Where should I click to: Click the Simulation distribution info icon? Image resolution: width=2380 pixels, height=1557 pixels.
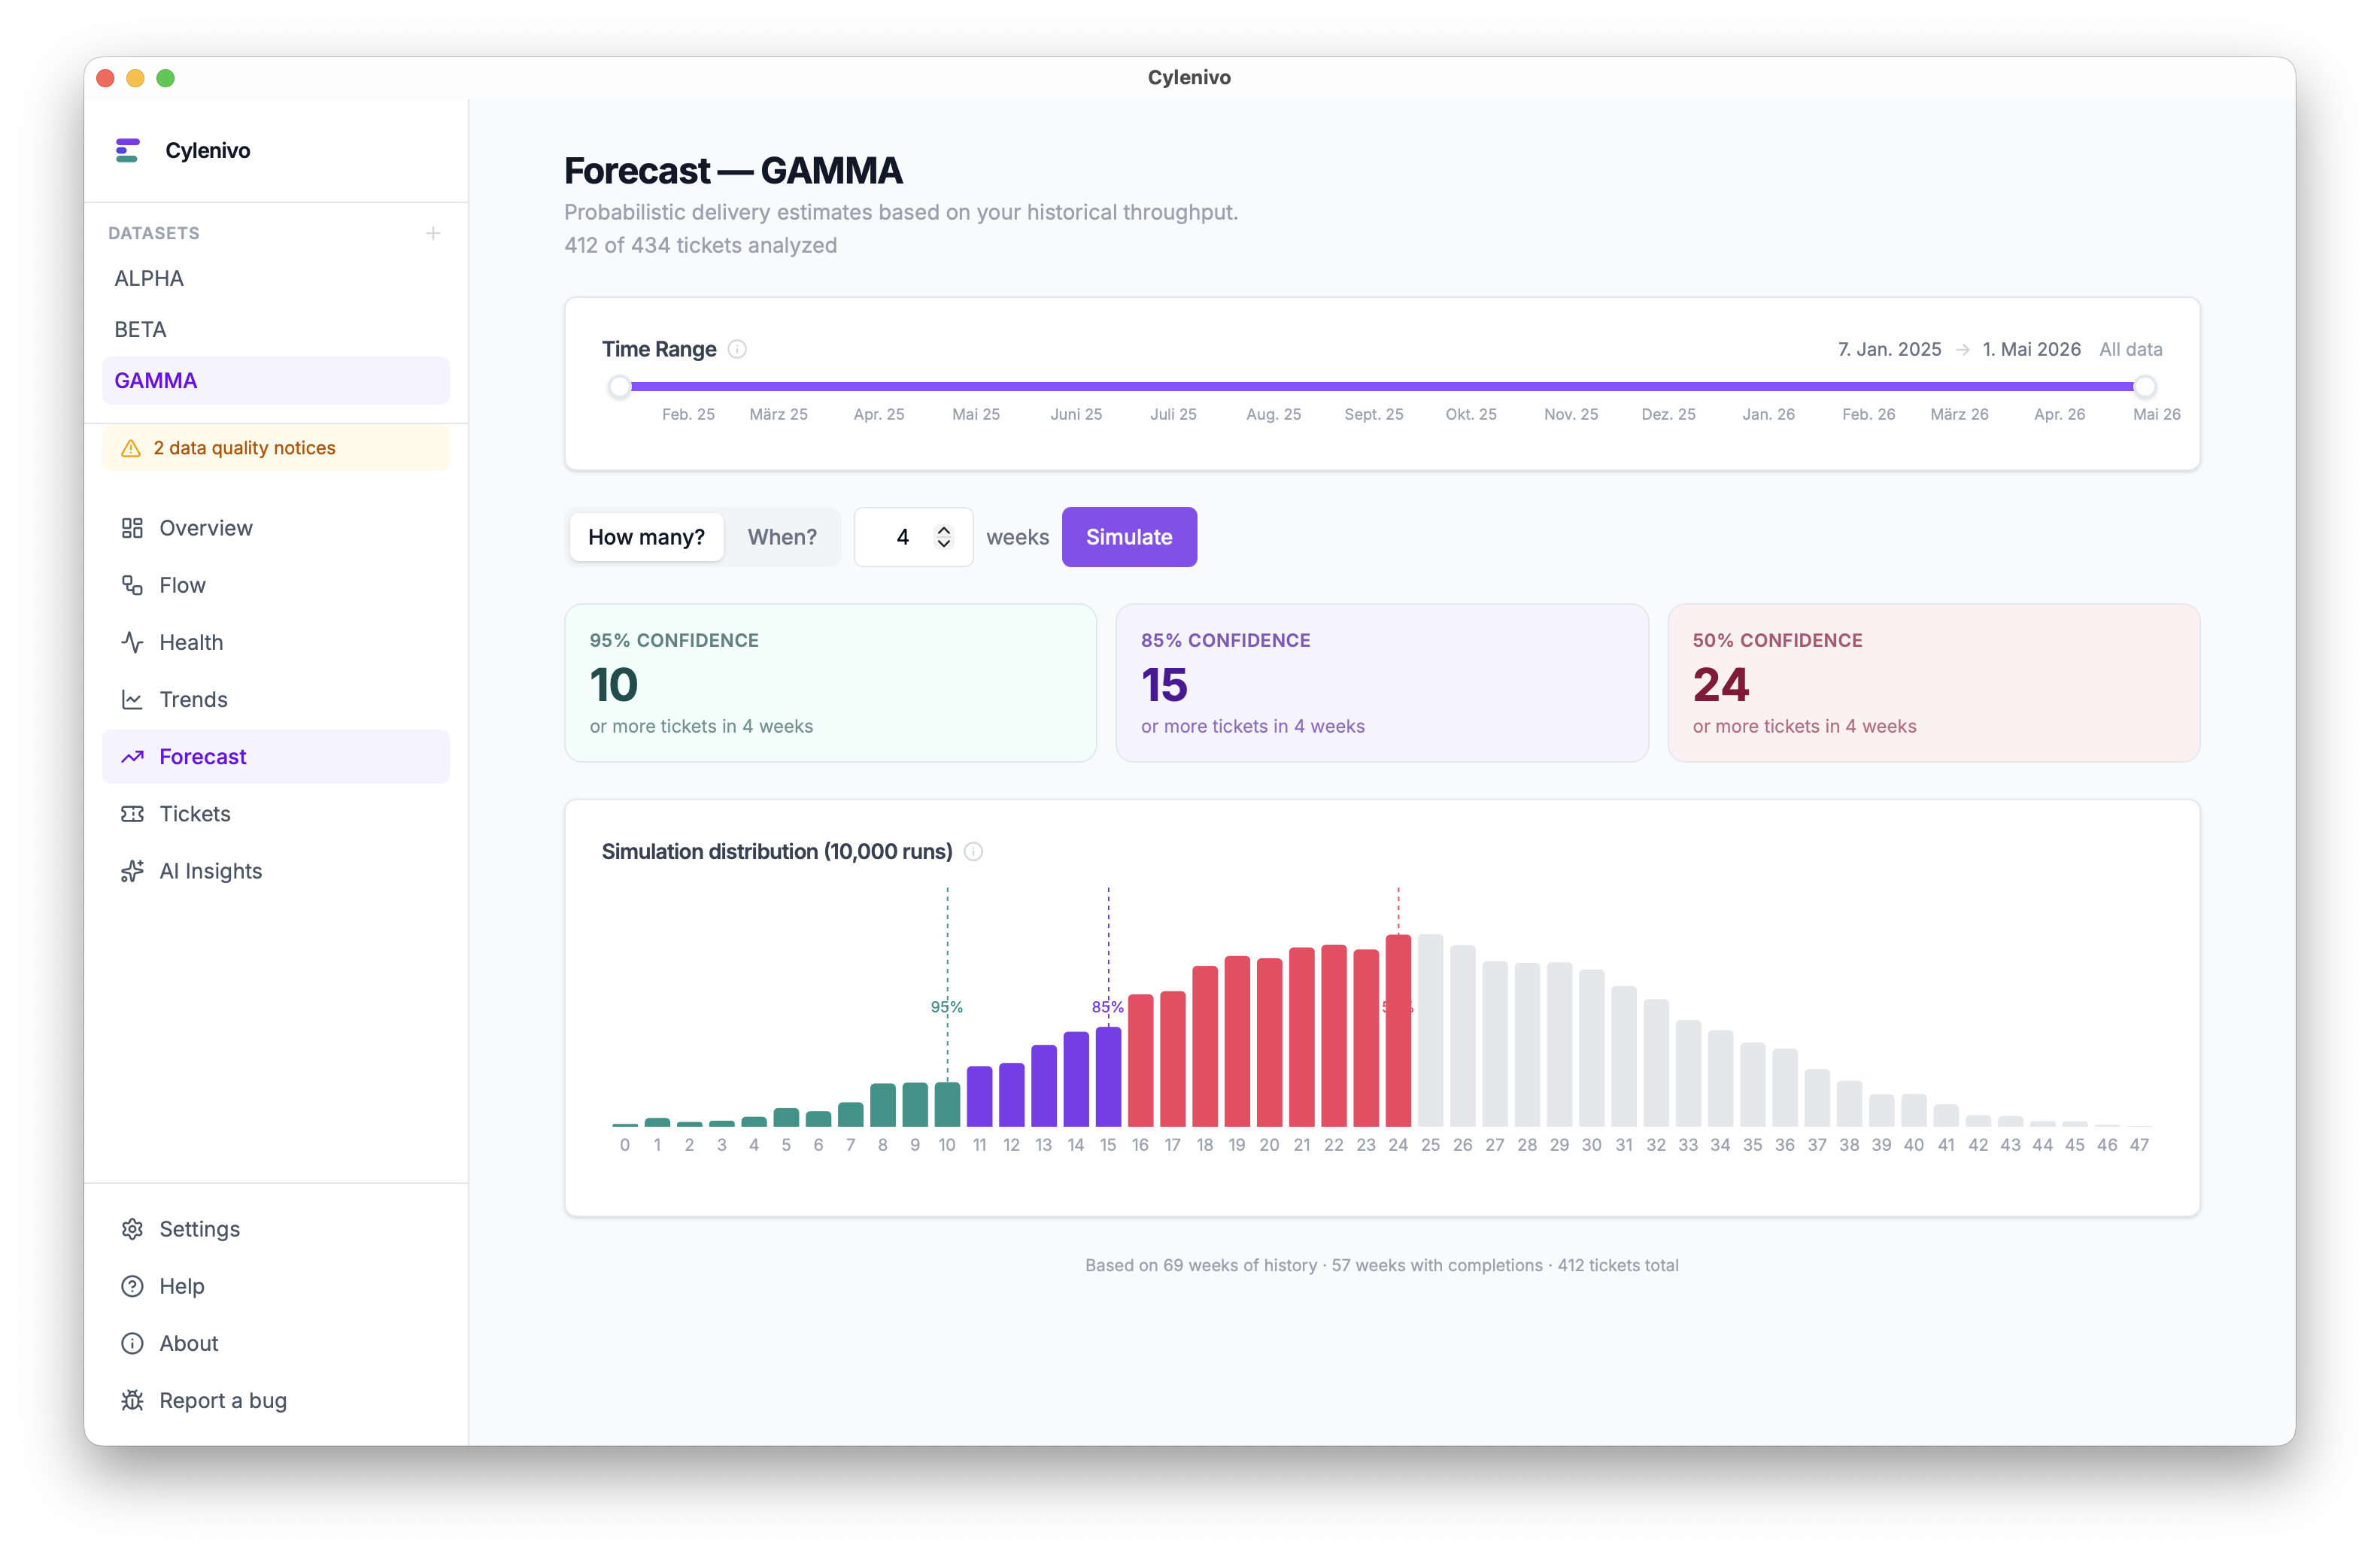(973, 851)
